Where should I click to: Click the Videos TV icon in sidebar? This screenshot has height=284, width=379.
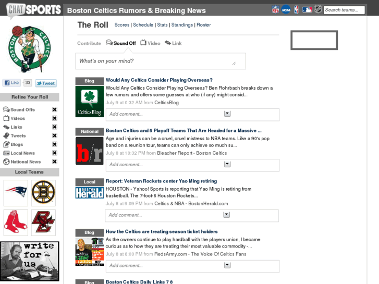[6, 118]
